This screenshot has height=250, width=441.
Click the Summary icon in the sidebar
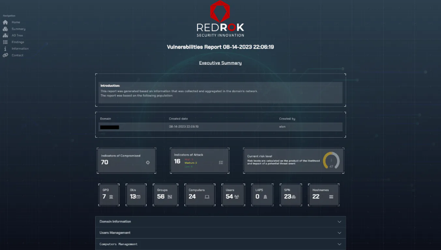[5, 29]
